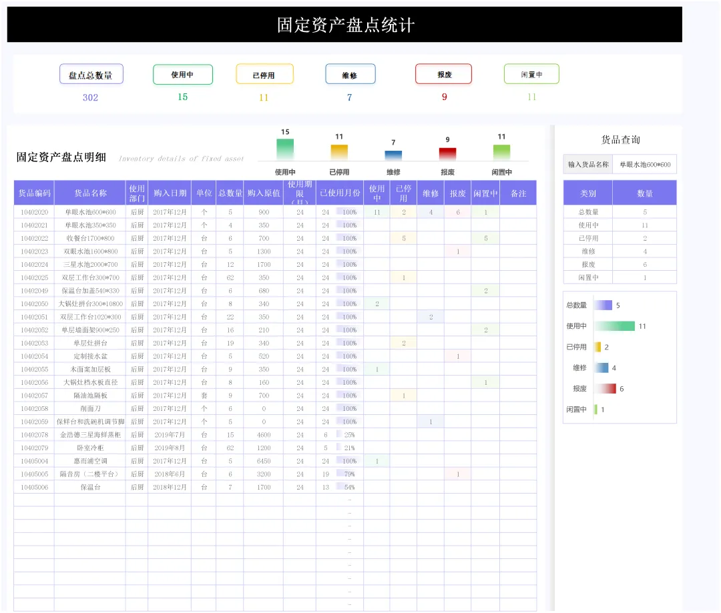This screenshot has height=613, width=721.
Task: Click green 使用中 bar labeled 11 in query chart
Action: pos(614,326)
